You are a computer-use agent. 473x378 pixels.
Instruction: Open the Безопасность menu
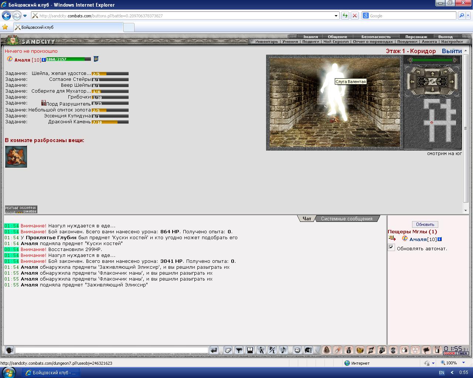pos(376,37)
